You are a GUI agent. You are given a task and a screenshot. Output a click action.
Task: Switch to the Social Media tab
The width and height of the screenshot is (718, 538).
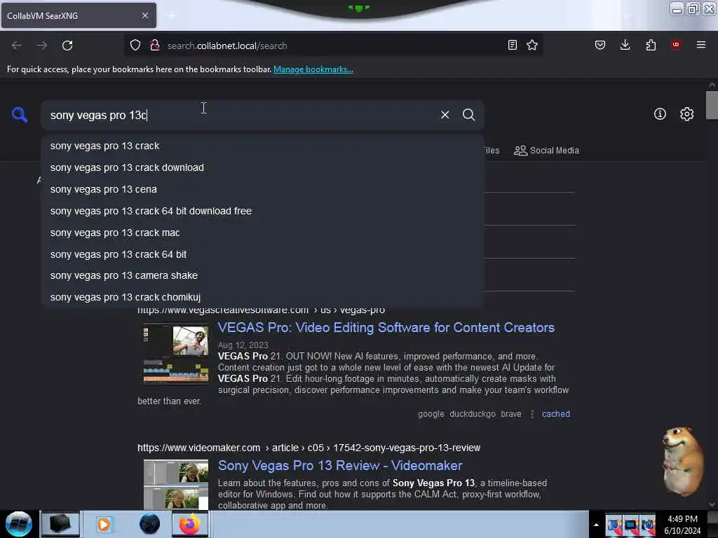pos(546,151)
